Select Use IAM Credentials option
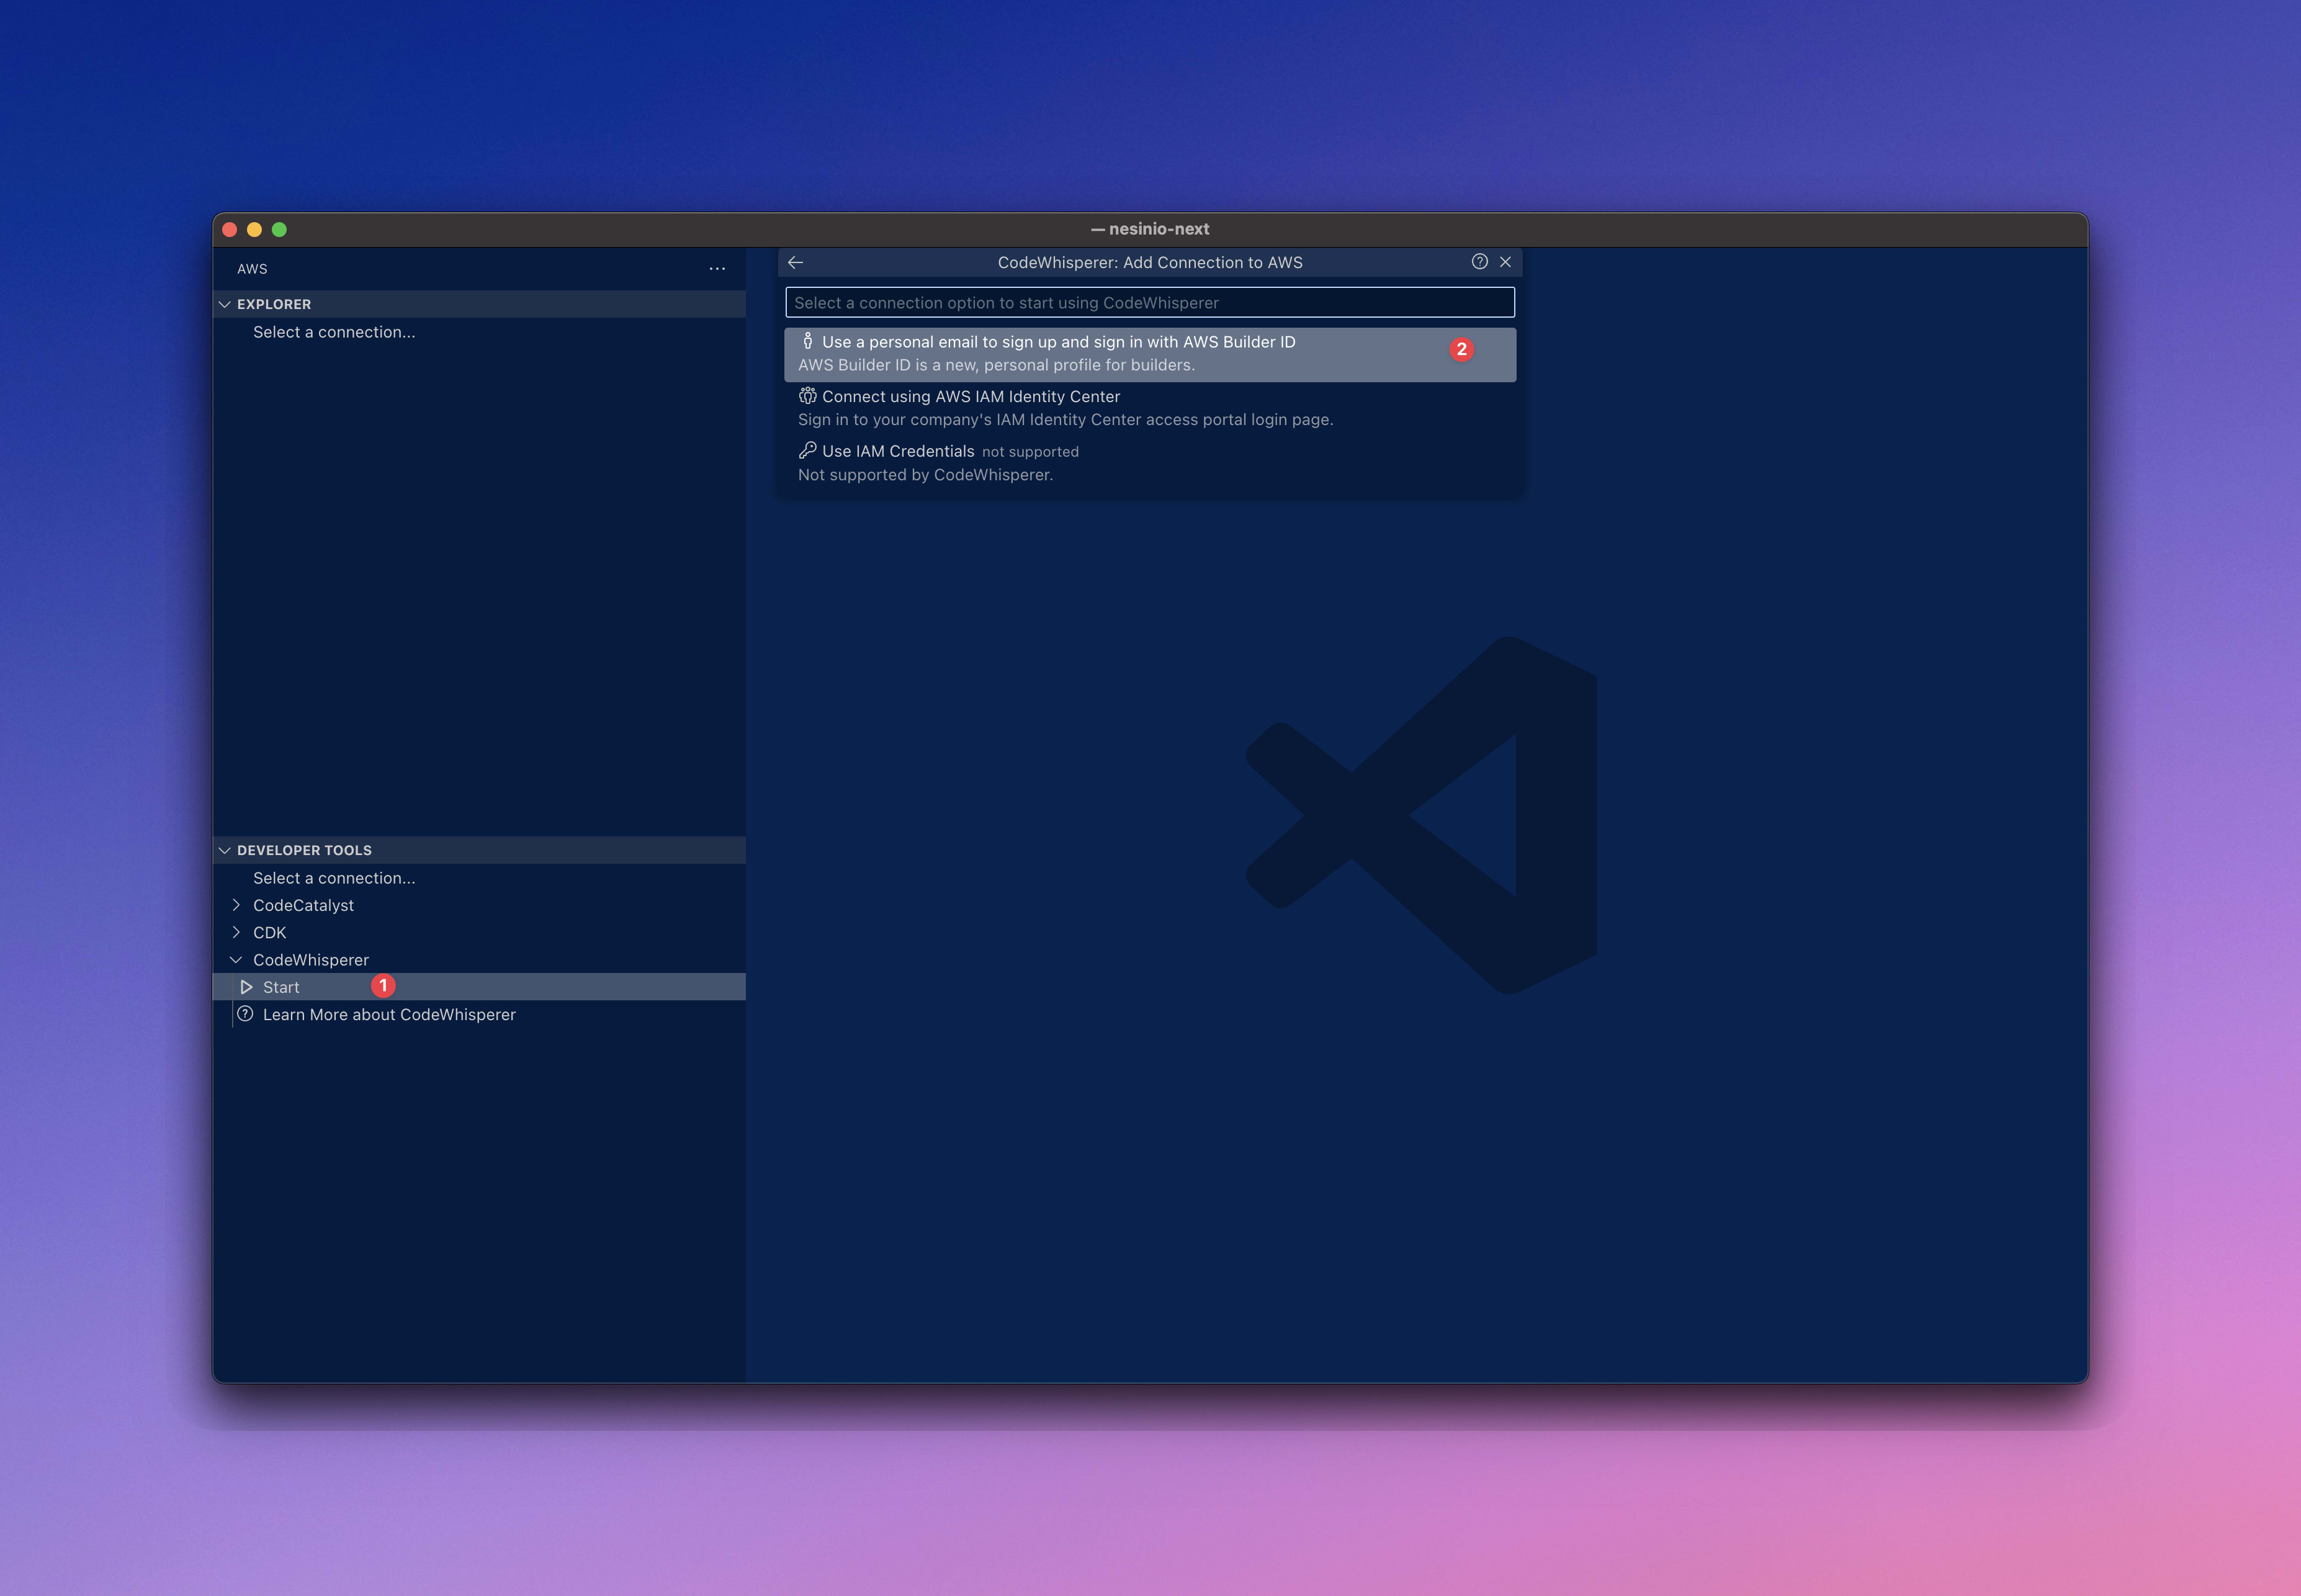The image size is (2301, 1596). pyautogui.click(x=1150, y=463)
